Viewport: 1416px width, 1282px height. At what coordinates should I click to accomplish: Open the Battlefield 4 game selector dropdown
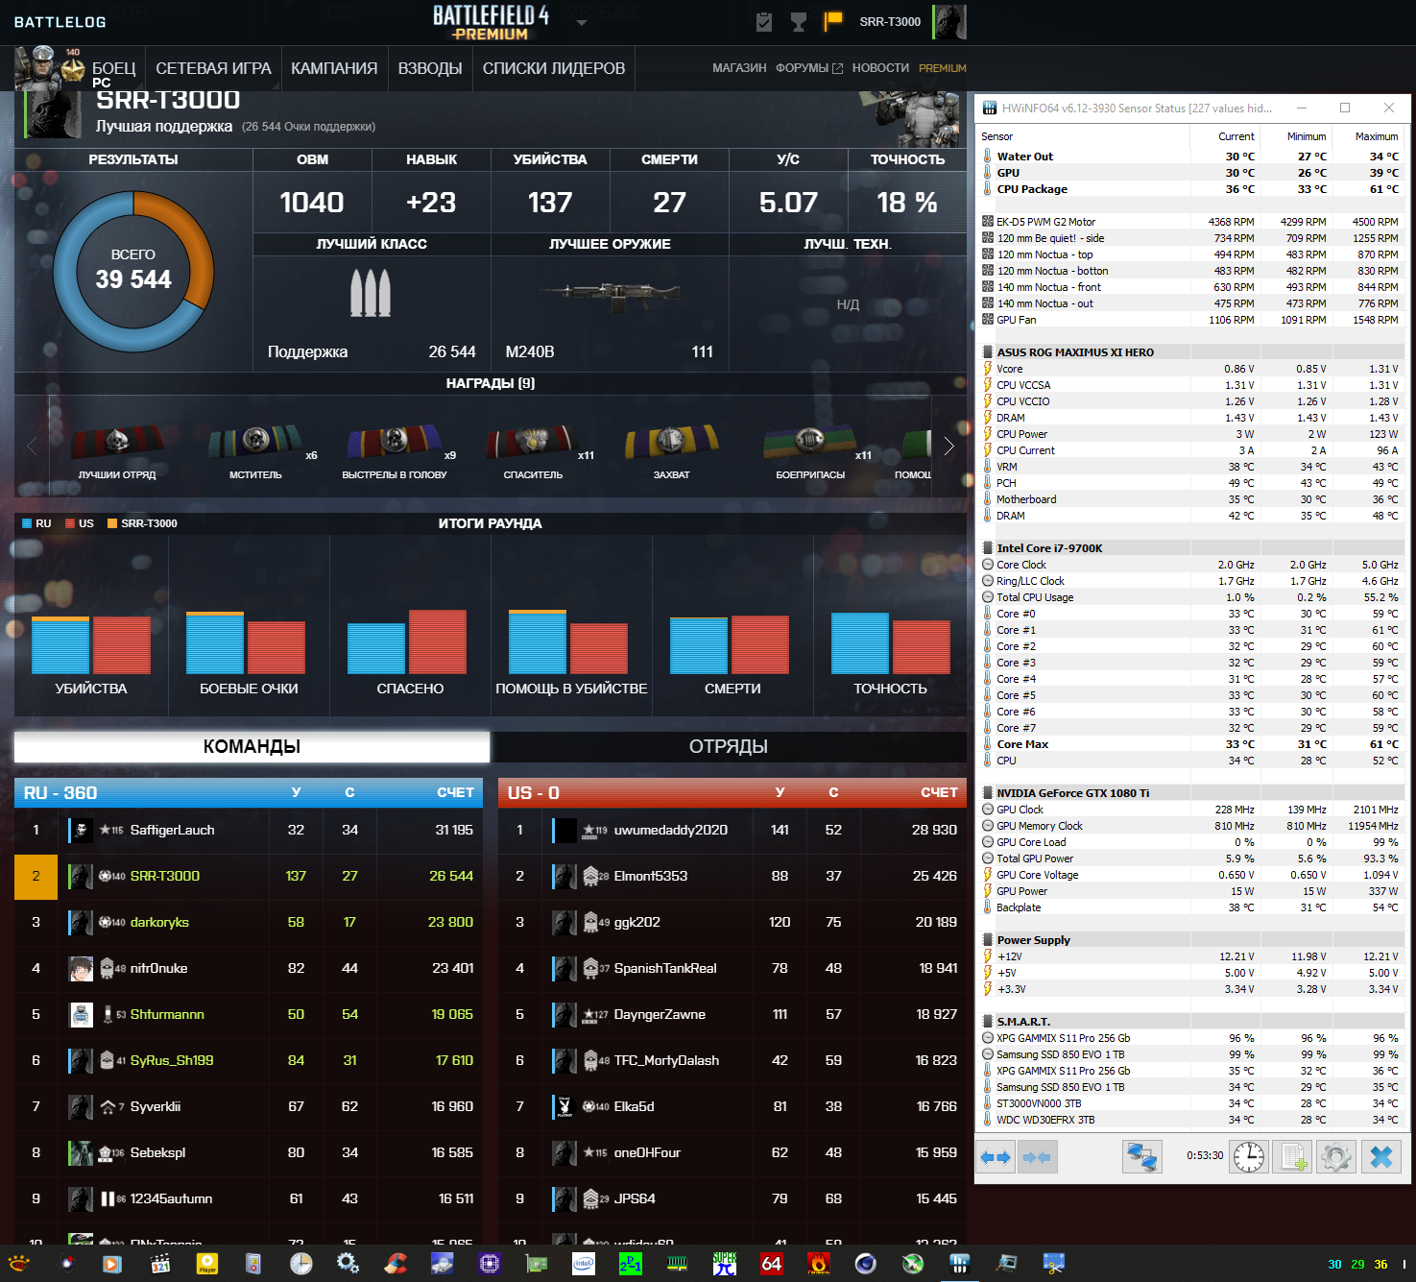(x=582, y=22)
